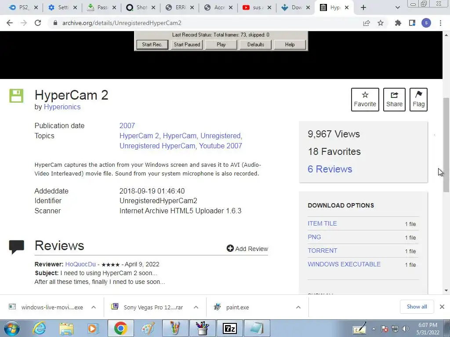This screenshot has height=337, width=450.
Task: Reload the archive.org page
Action: pos(38,23)
